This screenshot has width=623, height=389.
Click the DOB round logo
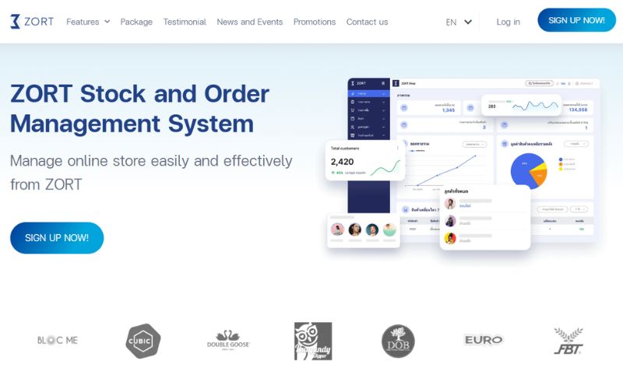398,342
